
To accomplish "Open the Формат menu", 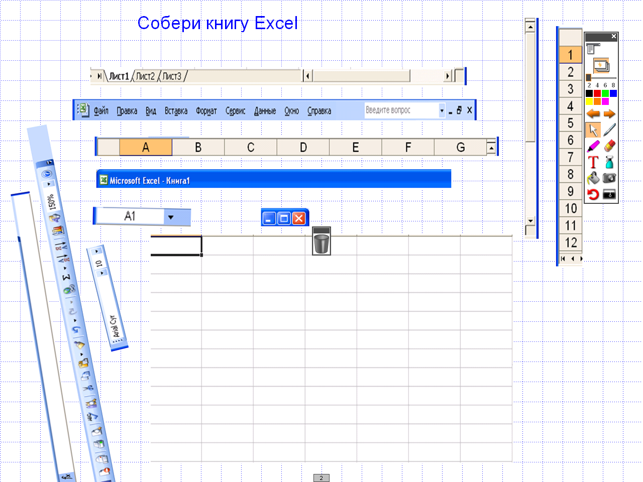I will point(206,110).
